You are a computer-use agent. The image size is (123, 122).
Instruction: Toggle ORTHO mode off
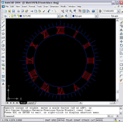point(61,120)
